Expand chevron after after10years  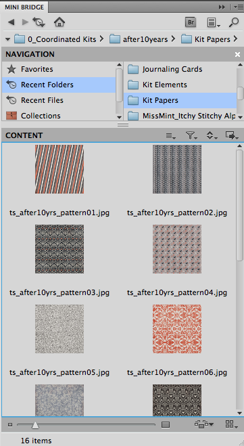tap(173, 39)
